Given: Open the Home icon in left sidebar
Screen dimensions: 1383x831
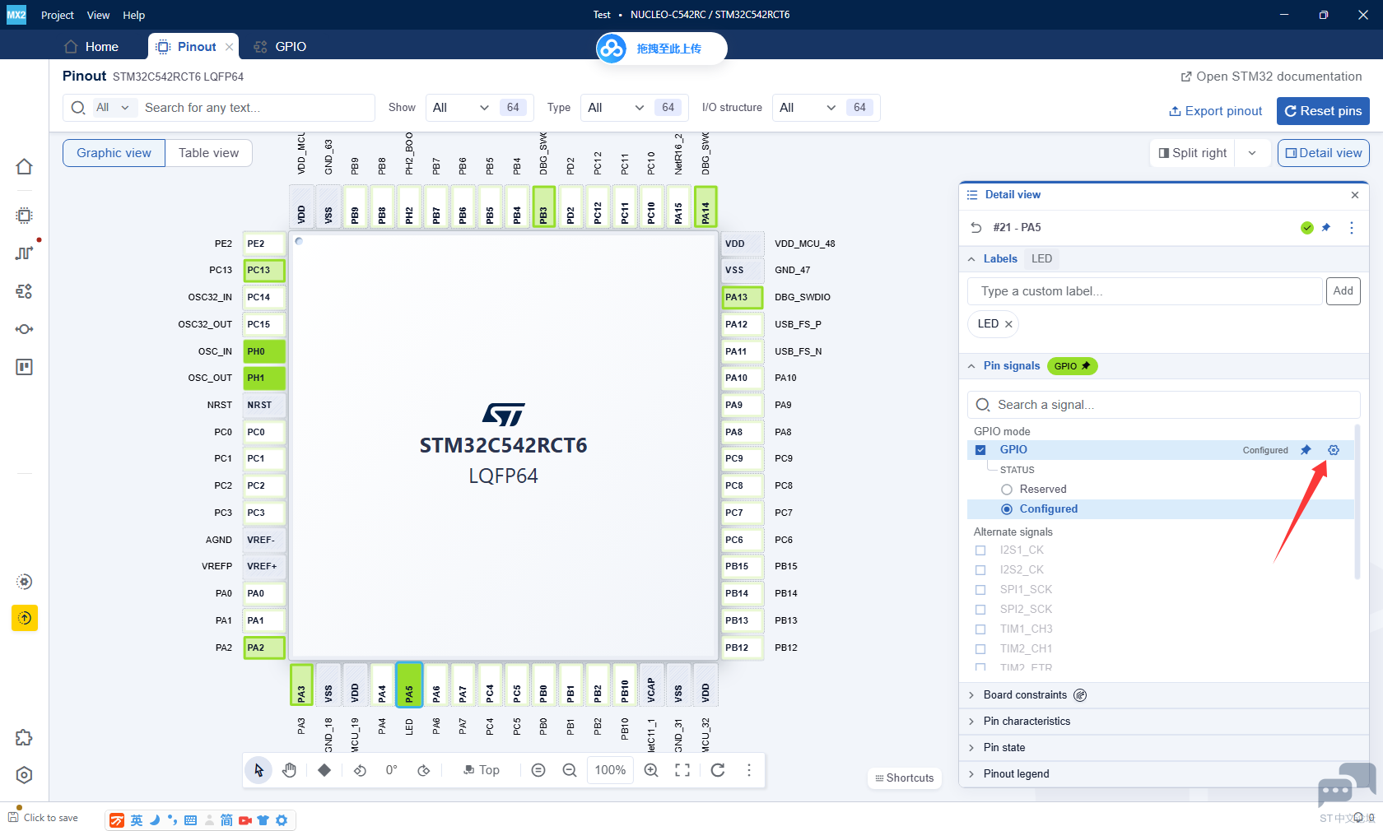Looking at the screenshot, I should [x=25, y=167].
